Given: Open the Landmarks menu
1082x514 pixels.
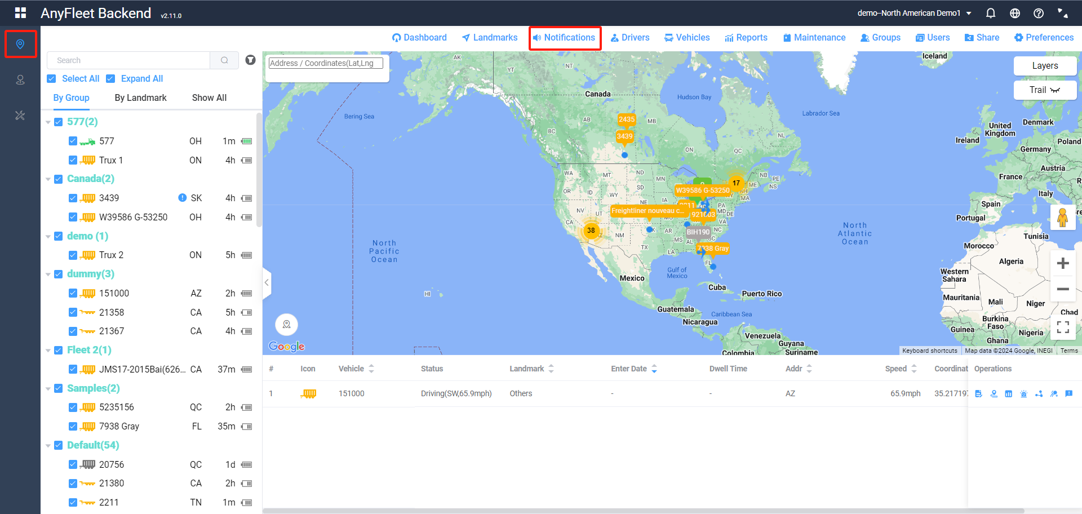Looking at the screenshot, I should [x=489, y=38].
